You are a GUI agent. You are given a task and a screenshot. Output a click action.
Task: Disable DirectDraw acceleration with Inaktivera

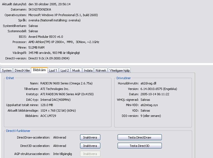click(x=90, y=137)
